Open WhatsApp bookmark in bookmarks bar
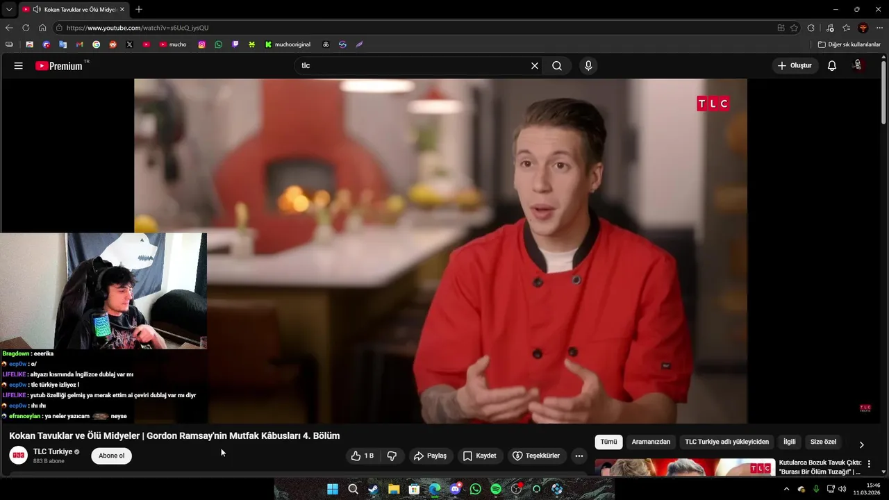This screenshot has height=500, width=889. [219, 44]
